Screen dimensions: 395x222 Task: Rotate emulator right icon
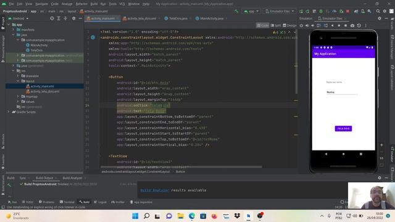(x=326, y=25)
